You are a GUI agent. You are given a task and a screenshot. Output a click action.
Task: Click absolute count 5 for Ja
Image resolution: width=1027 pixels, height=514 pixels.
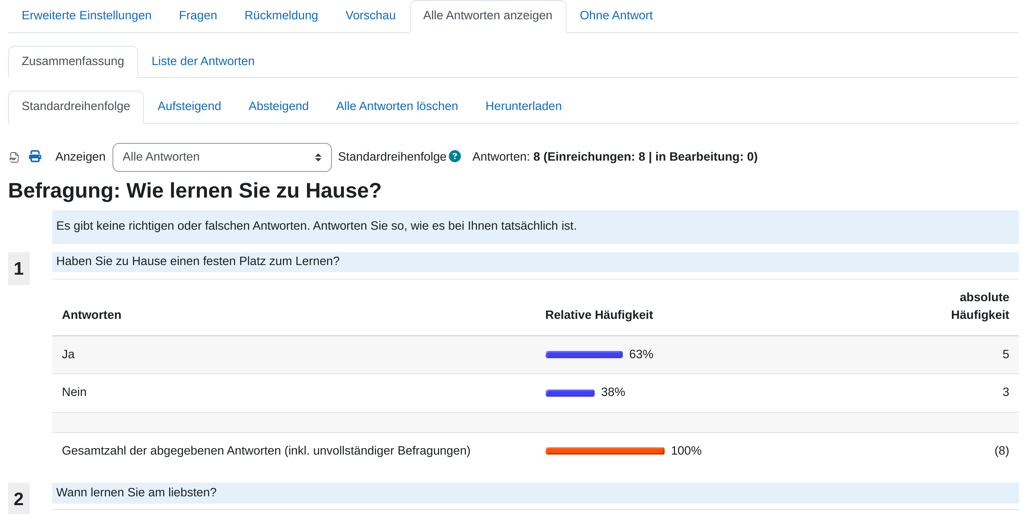pyautogui.click(x=1006, y=354)
